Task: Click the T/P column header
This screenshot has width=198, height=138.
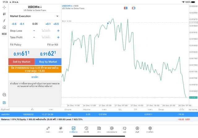Action: coord(136,109)
